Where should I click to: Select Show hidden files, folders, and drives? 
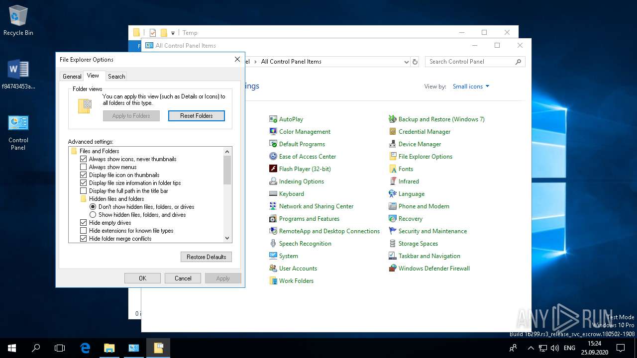coord(93,215)
